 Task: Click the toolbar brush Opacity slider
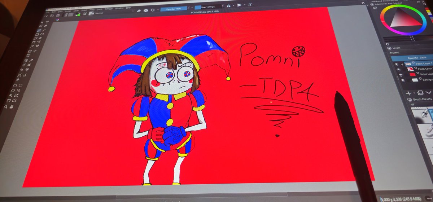174,9
